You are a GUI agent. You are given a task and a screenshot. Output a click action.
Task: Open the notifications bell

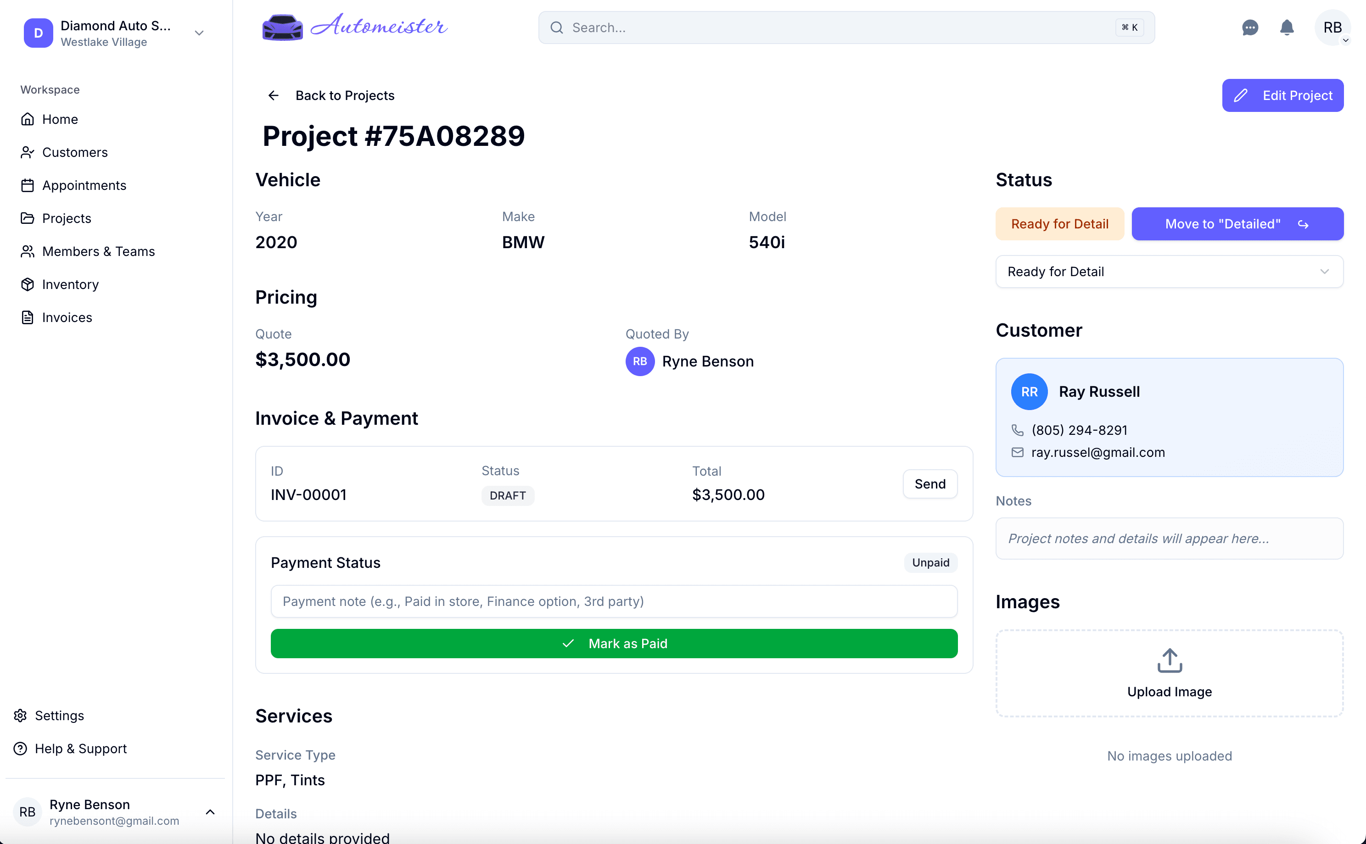(1287, 28)
